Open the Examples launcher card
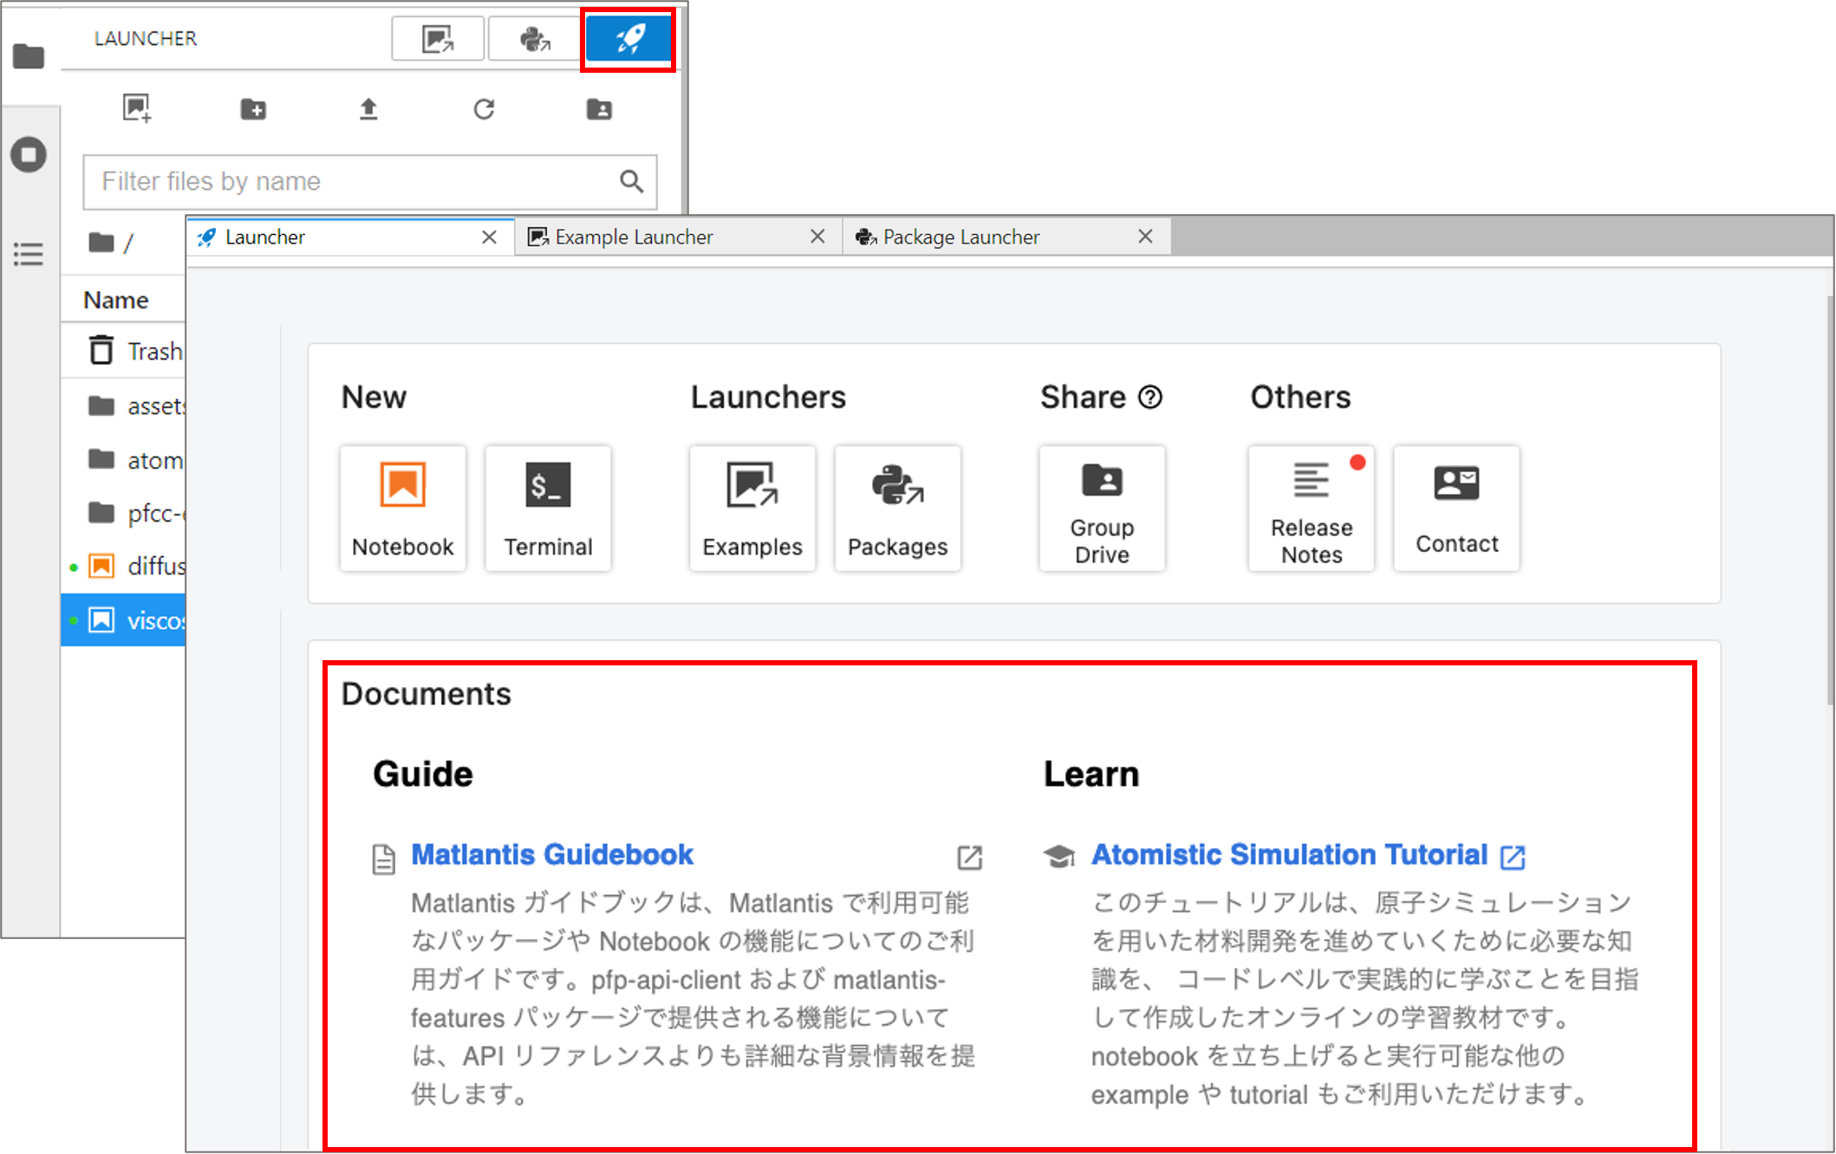The width and height of the screenshot is (1836, 1154). [752, 509]
